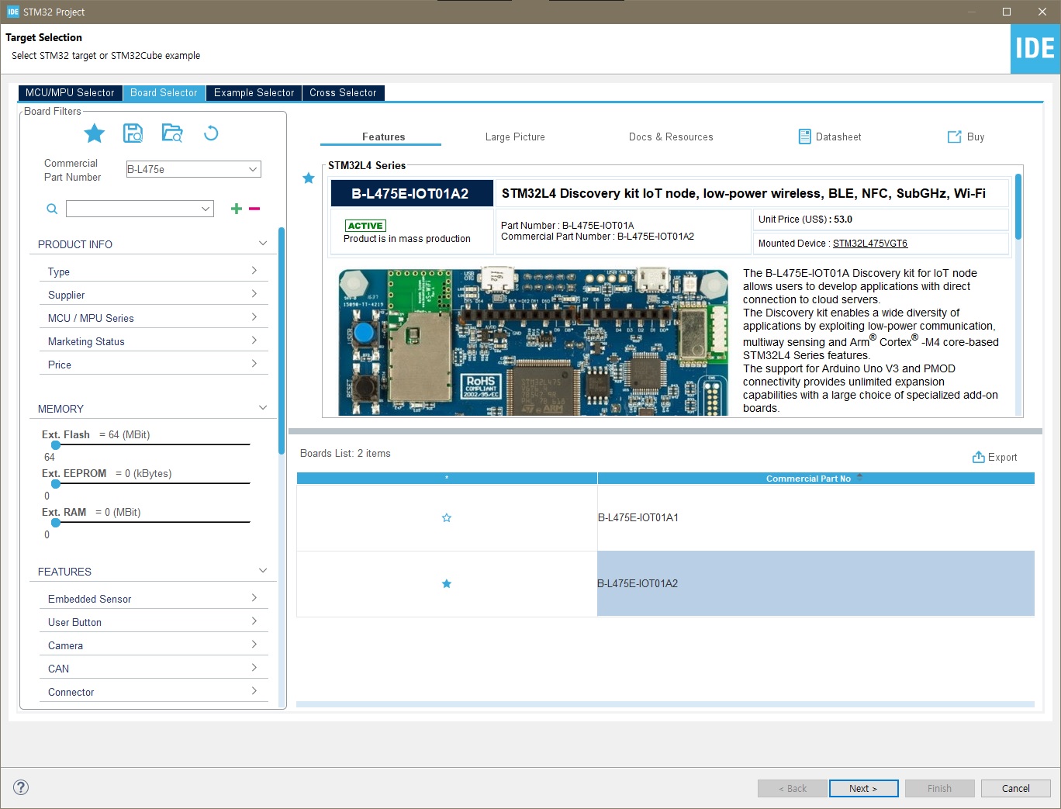This screenshot has width=1061, height=809.
Task: Open the help question mark icon
Action: (22, 787)
